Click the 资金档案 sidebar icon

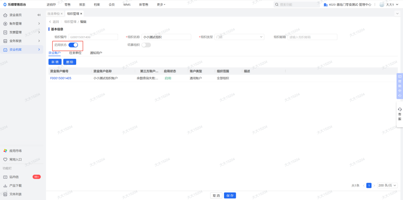click(5, 49)
